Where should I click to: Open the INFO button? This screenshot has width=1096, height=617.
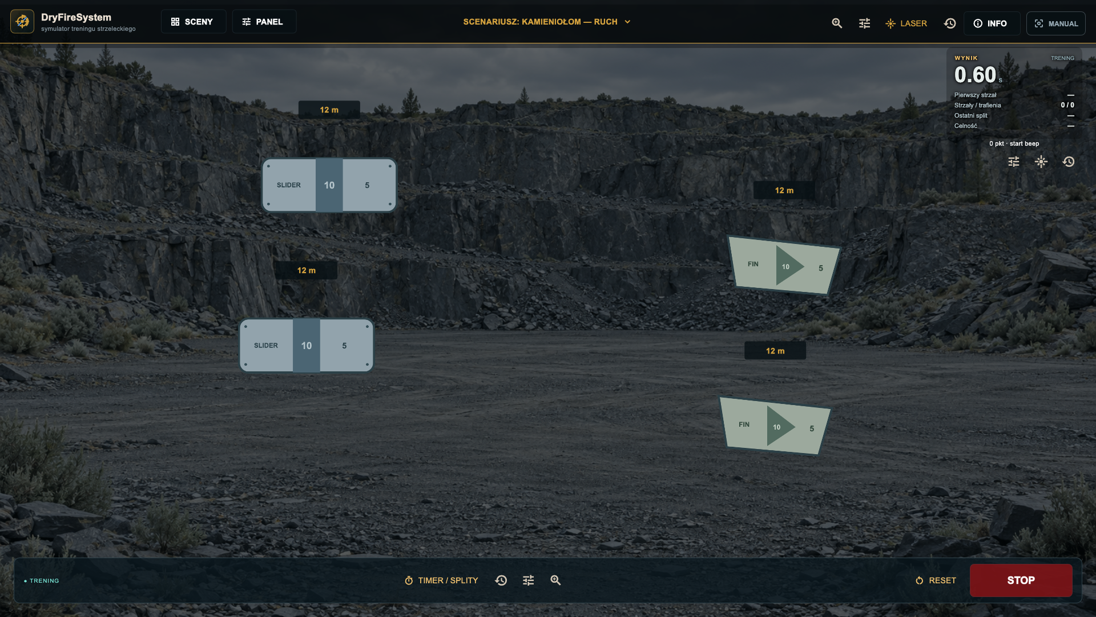tap(992, 23)
